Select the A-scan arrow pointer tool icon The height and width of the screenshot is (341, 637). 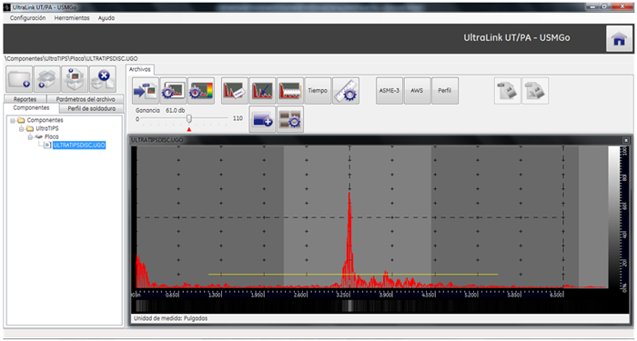tap(262, 91)
